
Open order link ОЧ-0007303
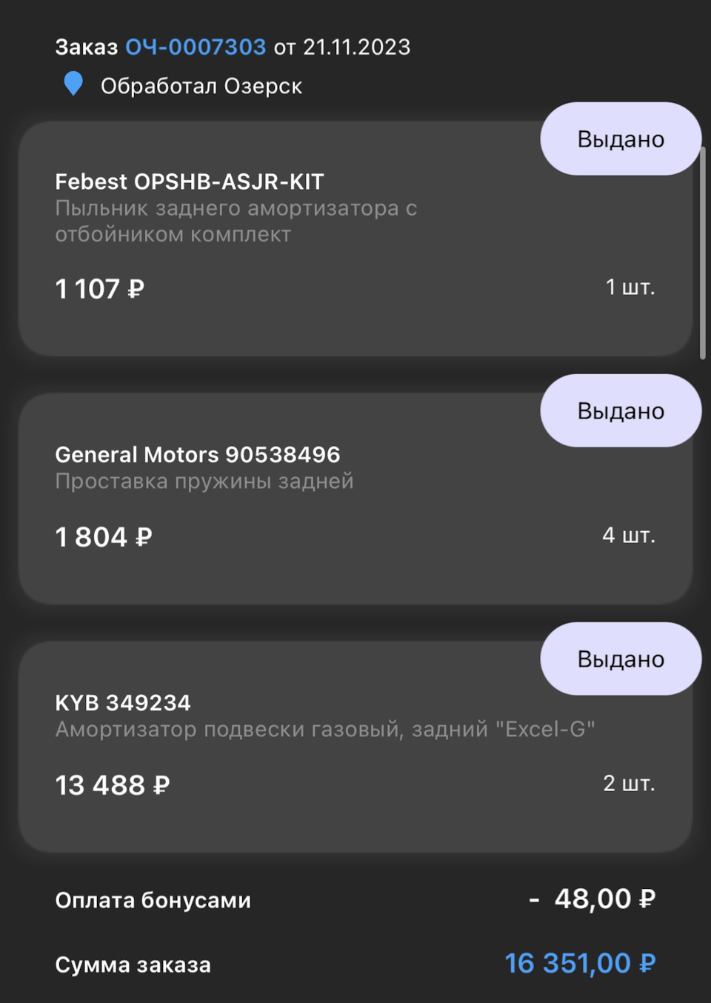196,47
